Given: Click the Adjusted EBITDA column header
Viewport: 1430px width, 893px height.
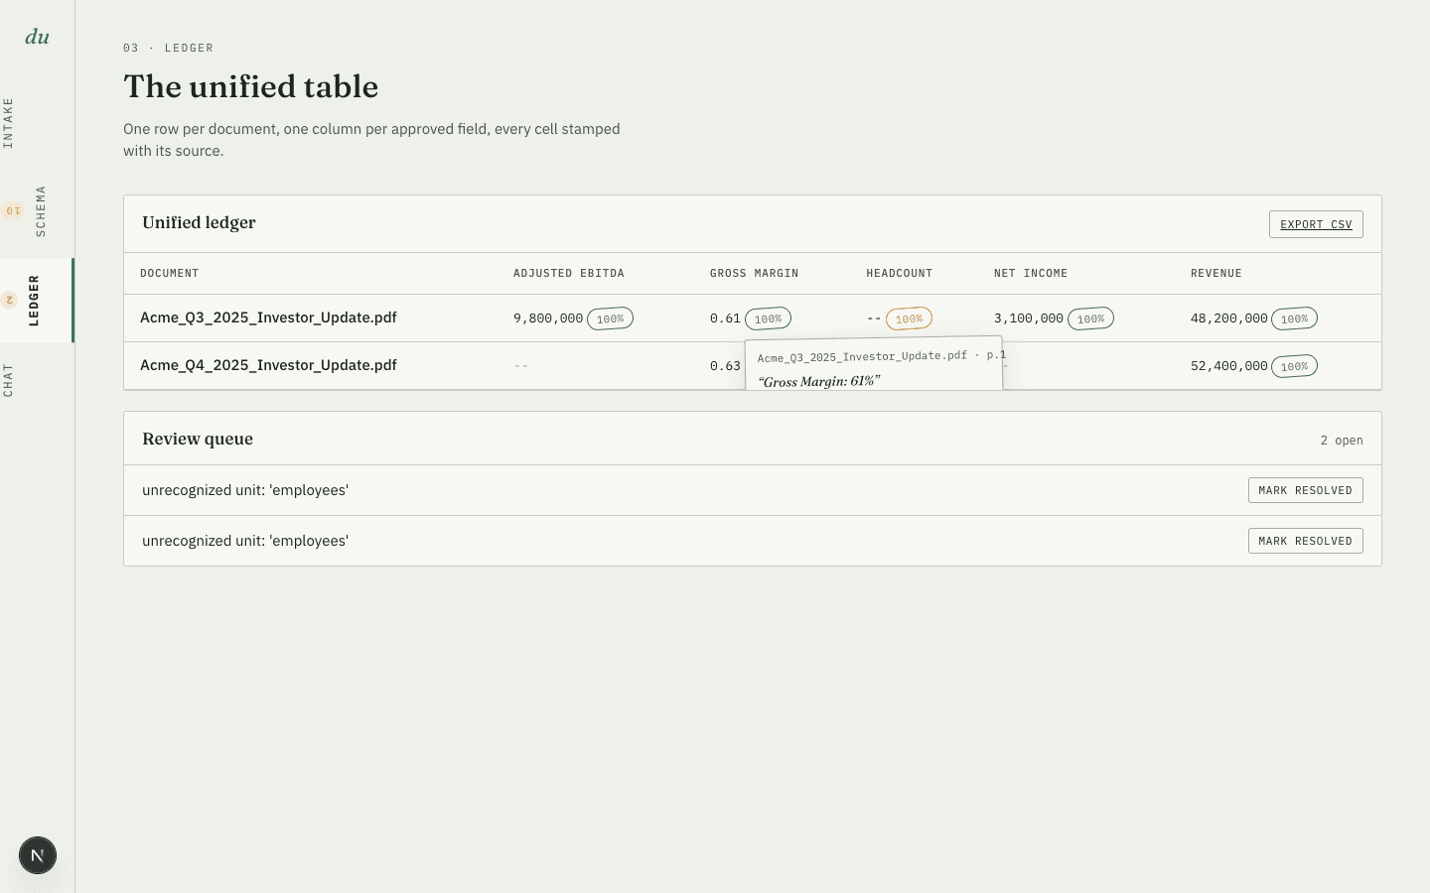Looking at the screenshot, I should click(569, 273).
